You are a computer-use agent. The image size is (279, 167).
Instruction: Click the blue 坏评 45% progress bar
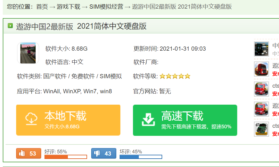[x=141, y=157]
